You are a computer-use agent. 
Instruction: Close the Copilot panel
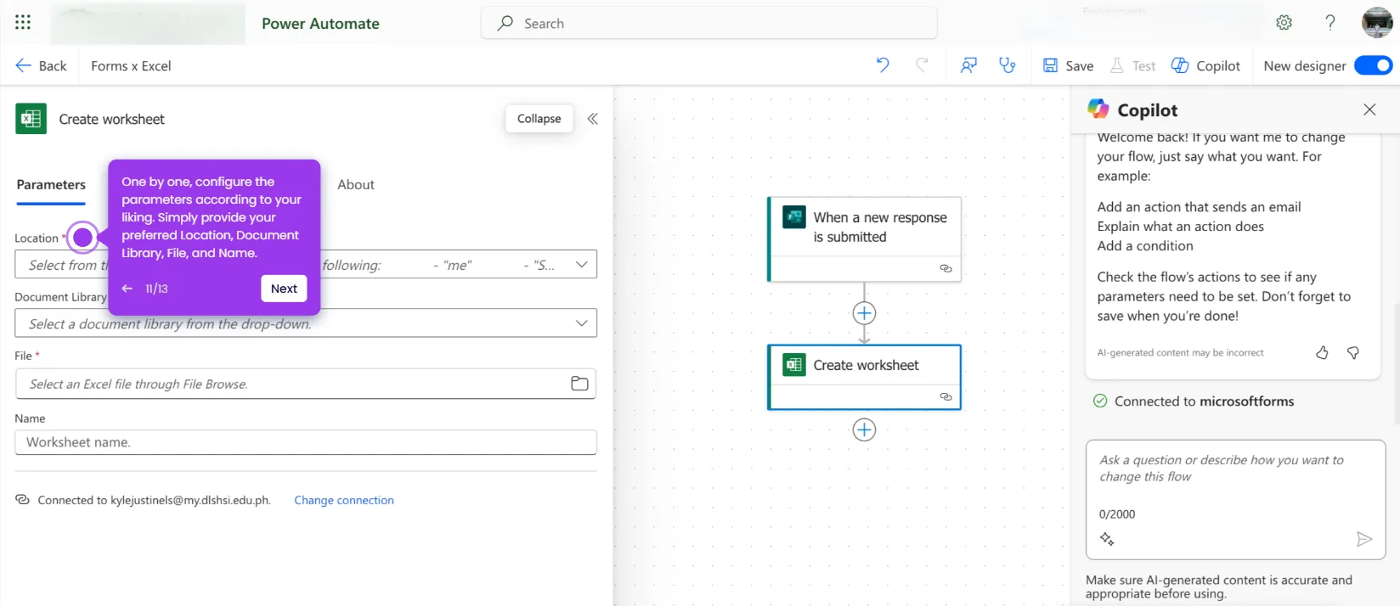1369,109
